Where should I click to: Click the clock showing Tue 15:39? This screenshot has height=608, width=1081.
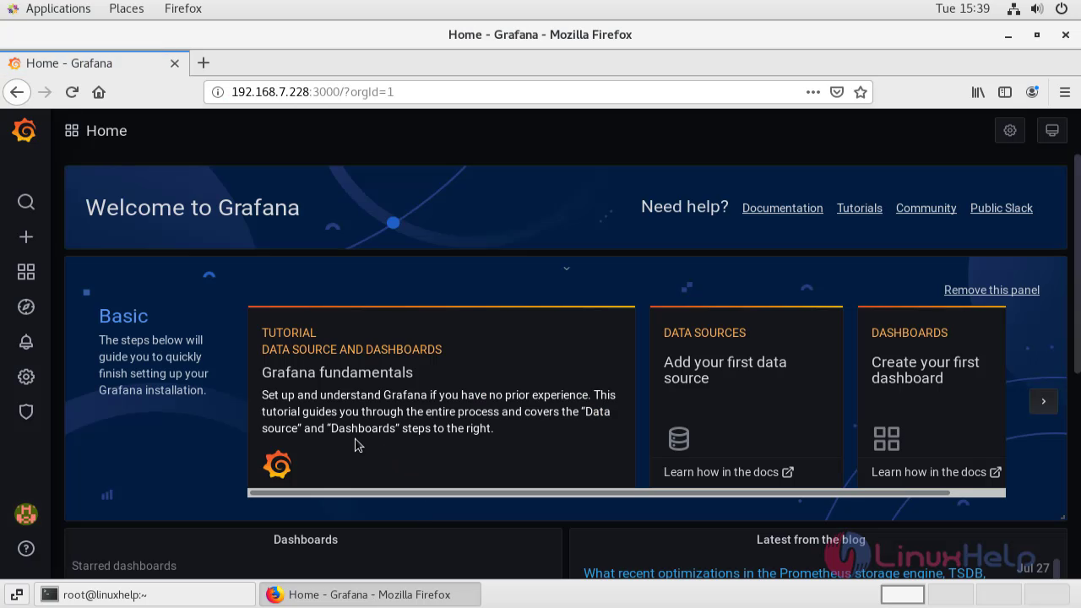pos(963,8)
